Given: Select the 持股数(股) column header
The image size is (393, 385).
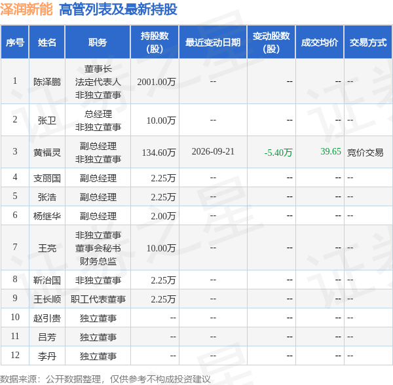Looking at the screenshot, I should [x=155, y=42].
